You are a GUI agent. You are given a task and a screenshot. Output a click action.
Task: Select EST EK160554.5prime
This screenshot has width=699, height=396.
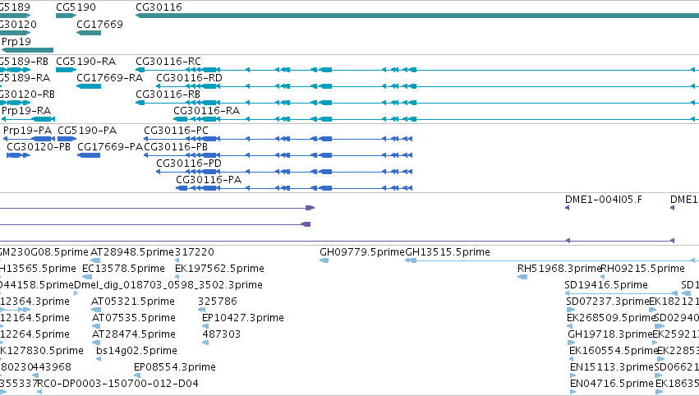[614, 351]
